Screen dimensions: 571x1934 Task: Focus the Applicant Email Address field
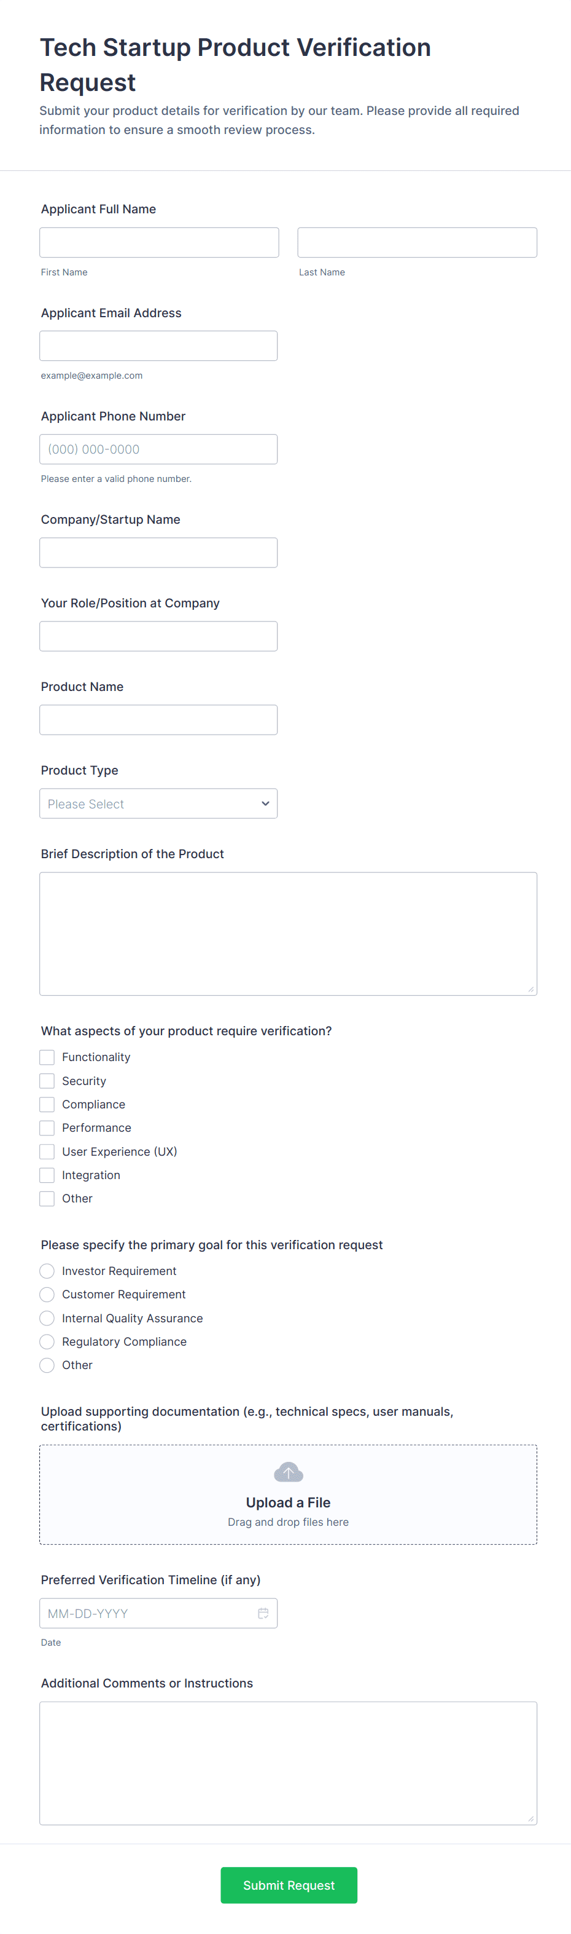pyautogui.click(x=158, y=346)
